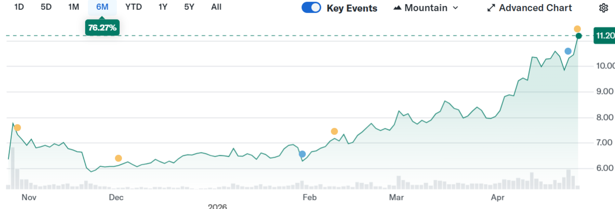The width and height of the screenshot is (615, 209).
Task: Select the 6M time range tab
Action: pyautogui.click(x=102, y=7)
